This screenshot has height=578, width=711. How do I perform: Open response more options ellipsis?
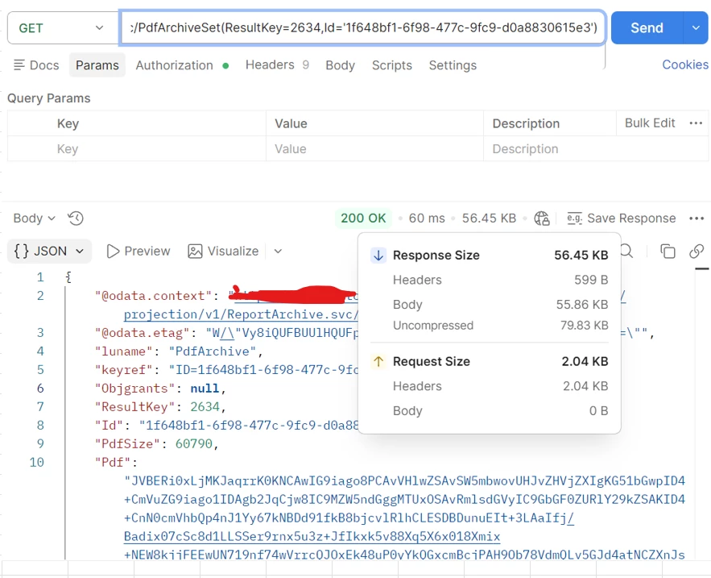point(697,218)
